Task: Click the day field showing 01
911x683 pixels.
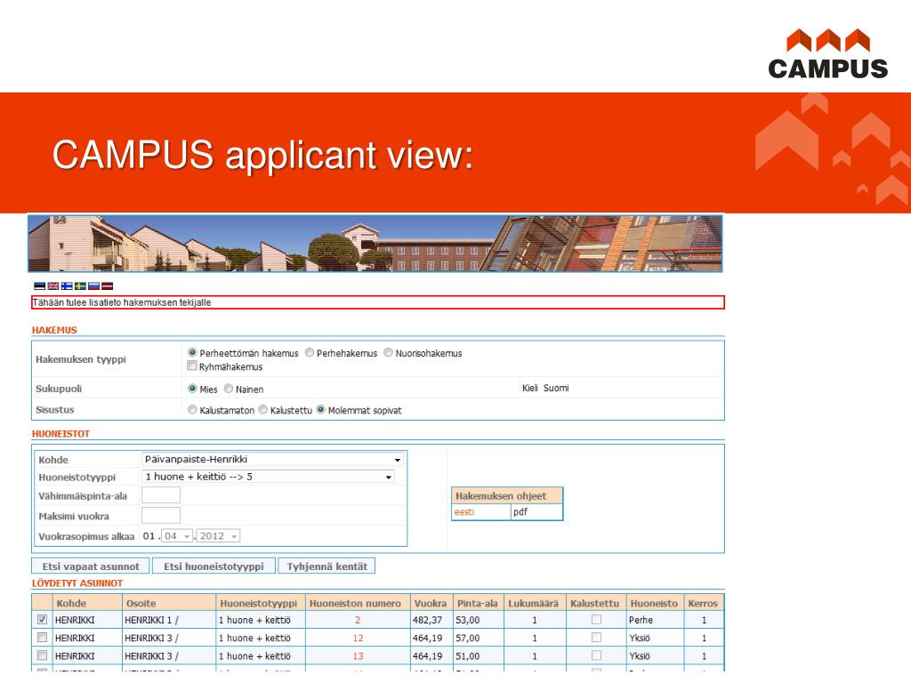Action: 149,536
